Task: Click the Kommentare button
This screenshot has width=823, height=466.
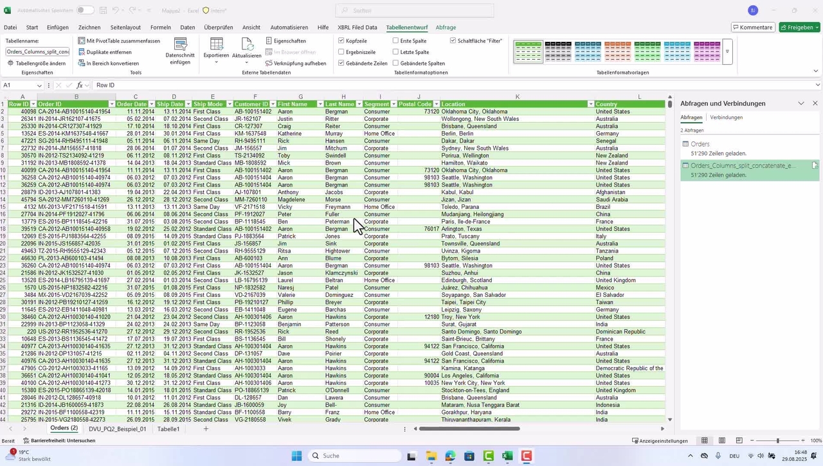Action: 753,28
